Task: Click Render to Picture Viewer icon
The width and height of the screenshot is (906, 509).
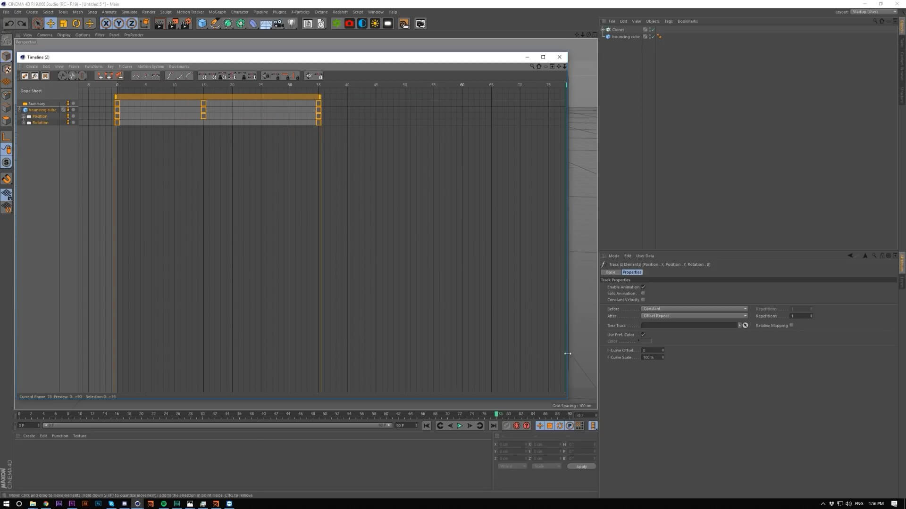Action: pos(173,24)
